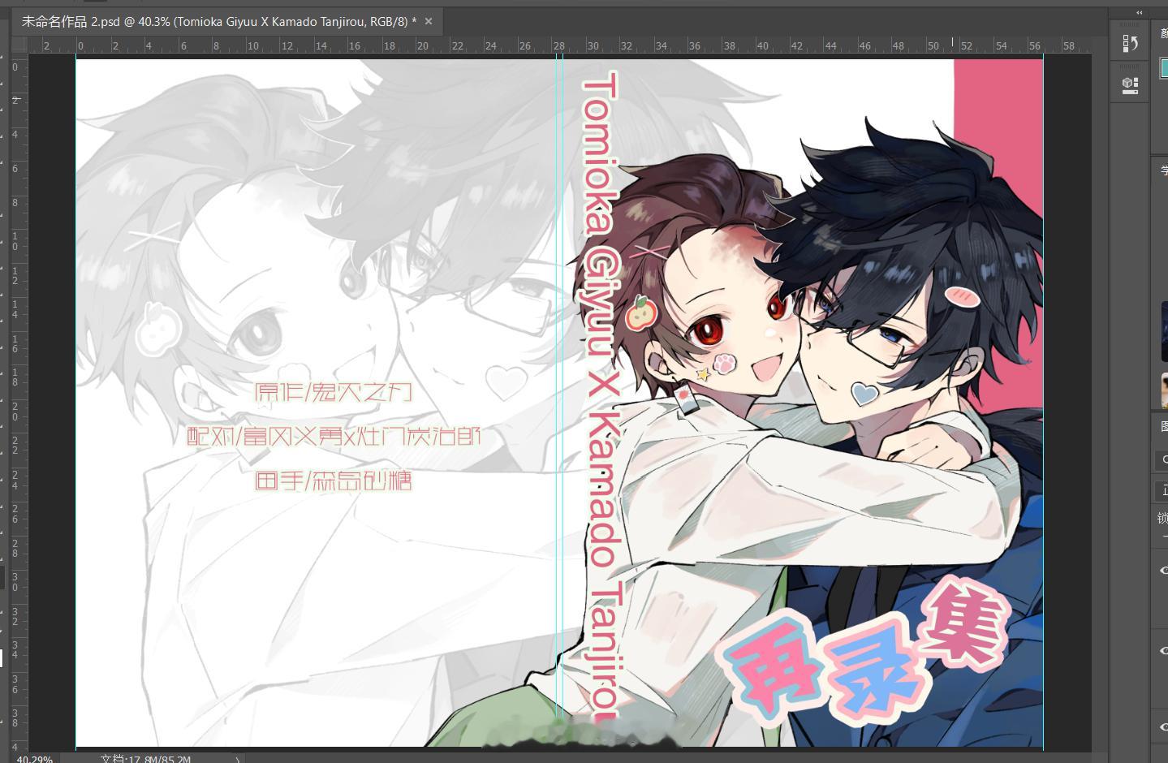Toggle the bottommost visible layer's eye icon
This screenshot has height=763, width=1168.
point(1163,726)
